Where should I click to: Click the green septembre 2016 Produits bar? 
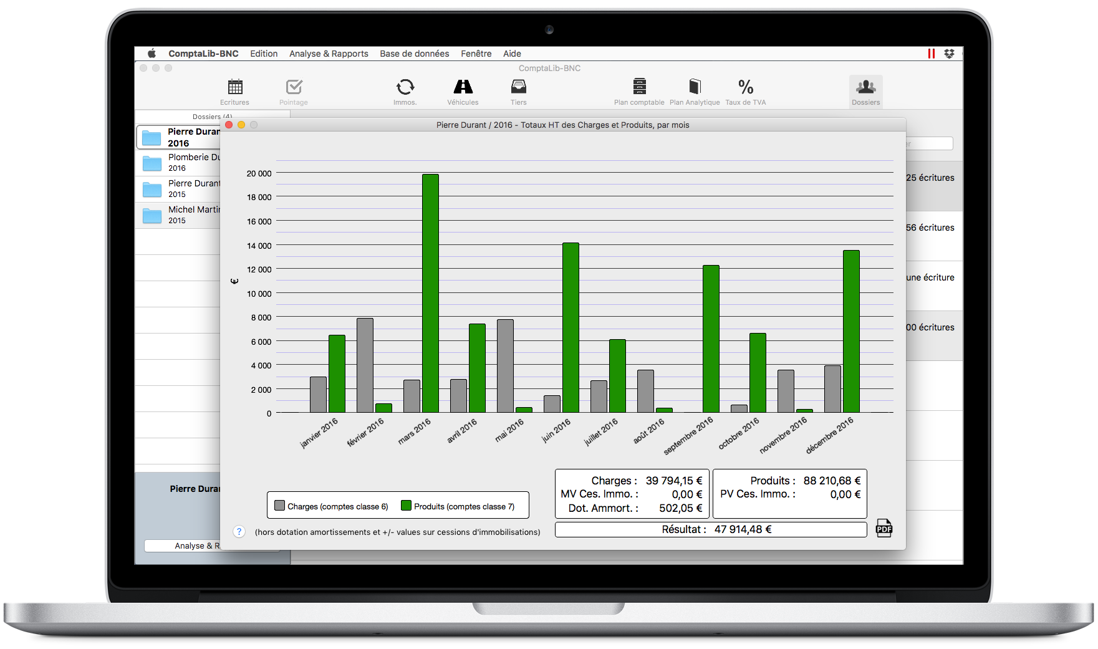711,339
